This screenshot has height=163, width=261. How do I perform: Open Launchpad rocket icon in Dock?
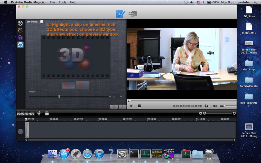pyautogui.click(x=76, y=154)
